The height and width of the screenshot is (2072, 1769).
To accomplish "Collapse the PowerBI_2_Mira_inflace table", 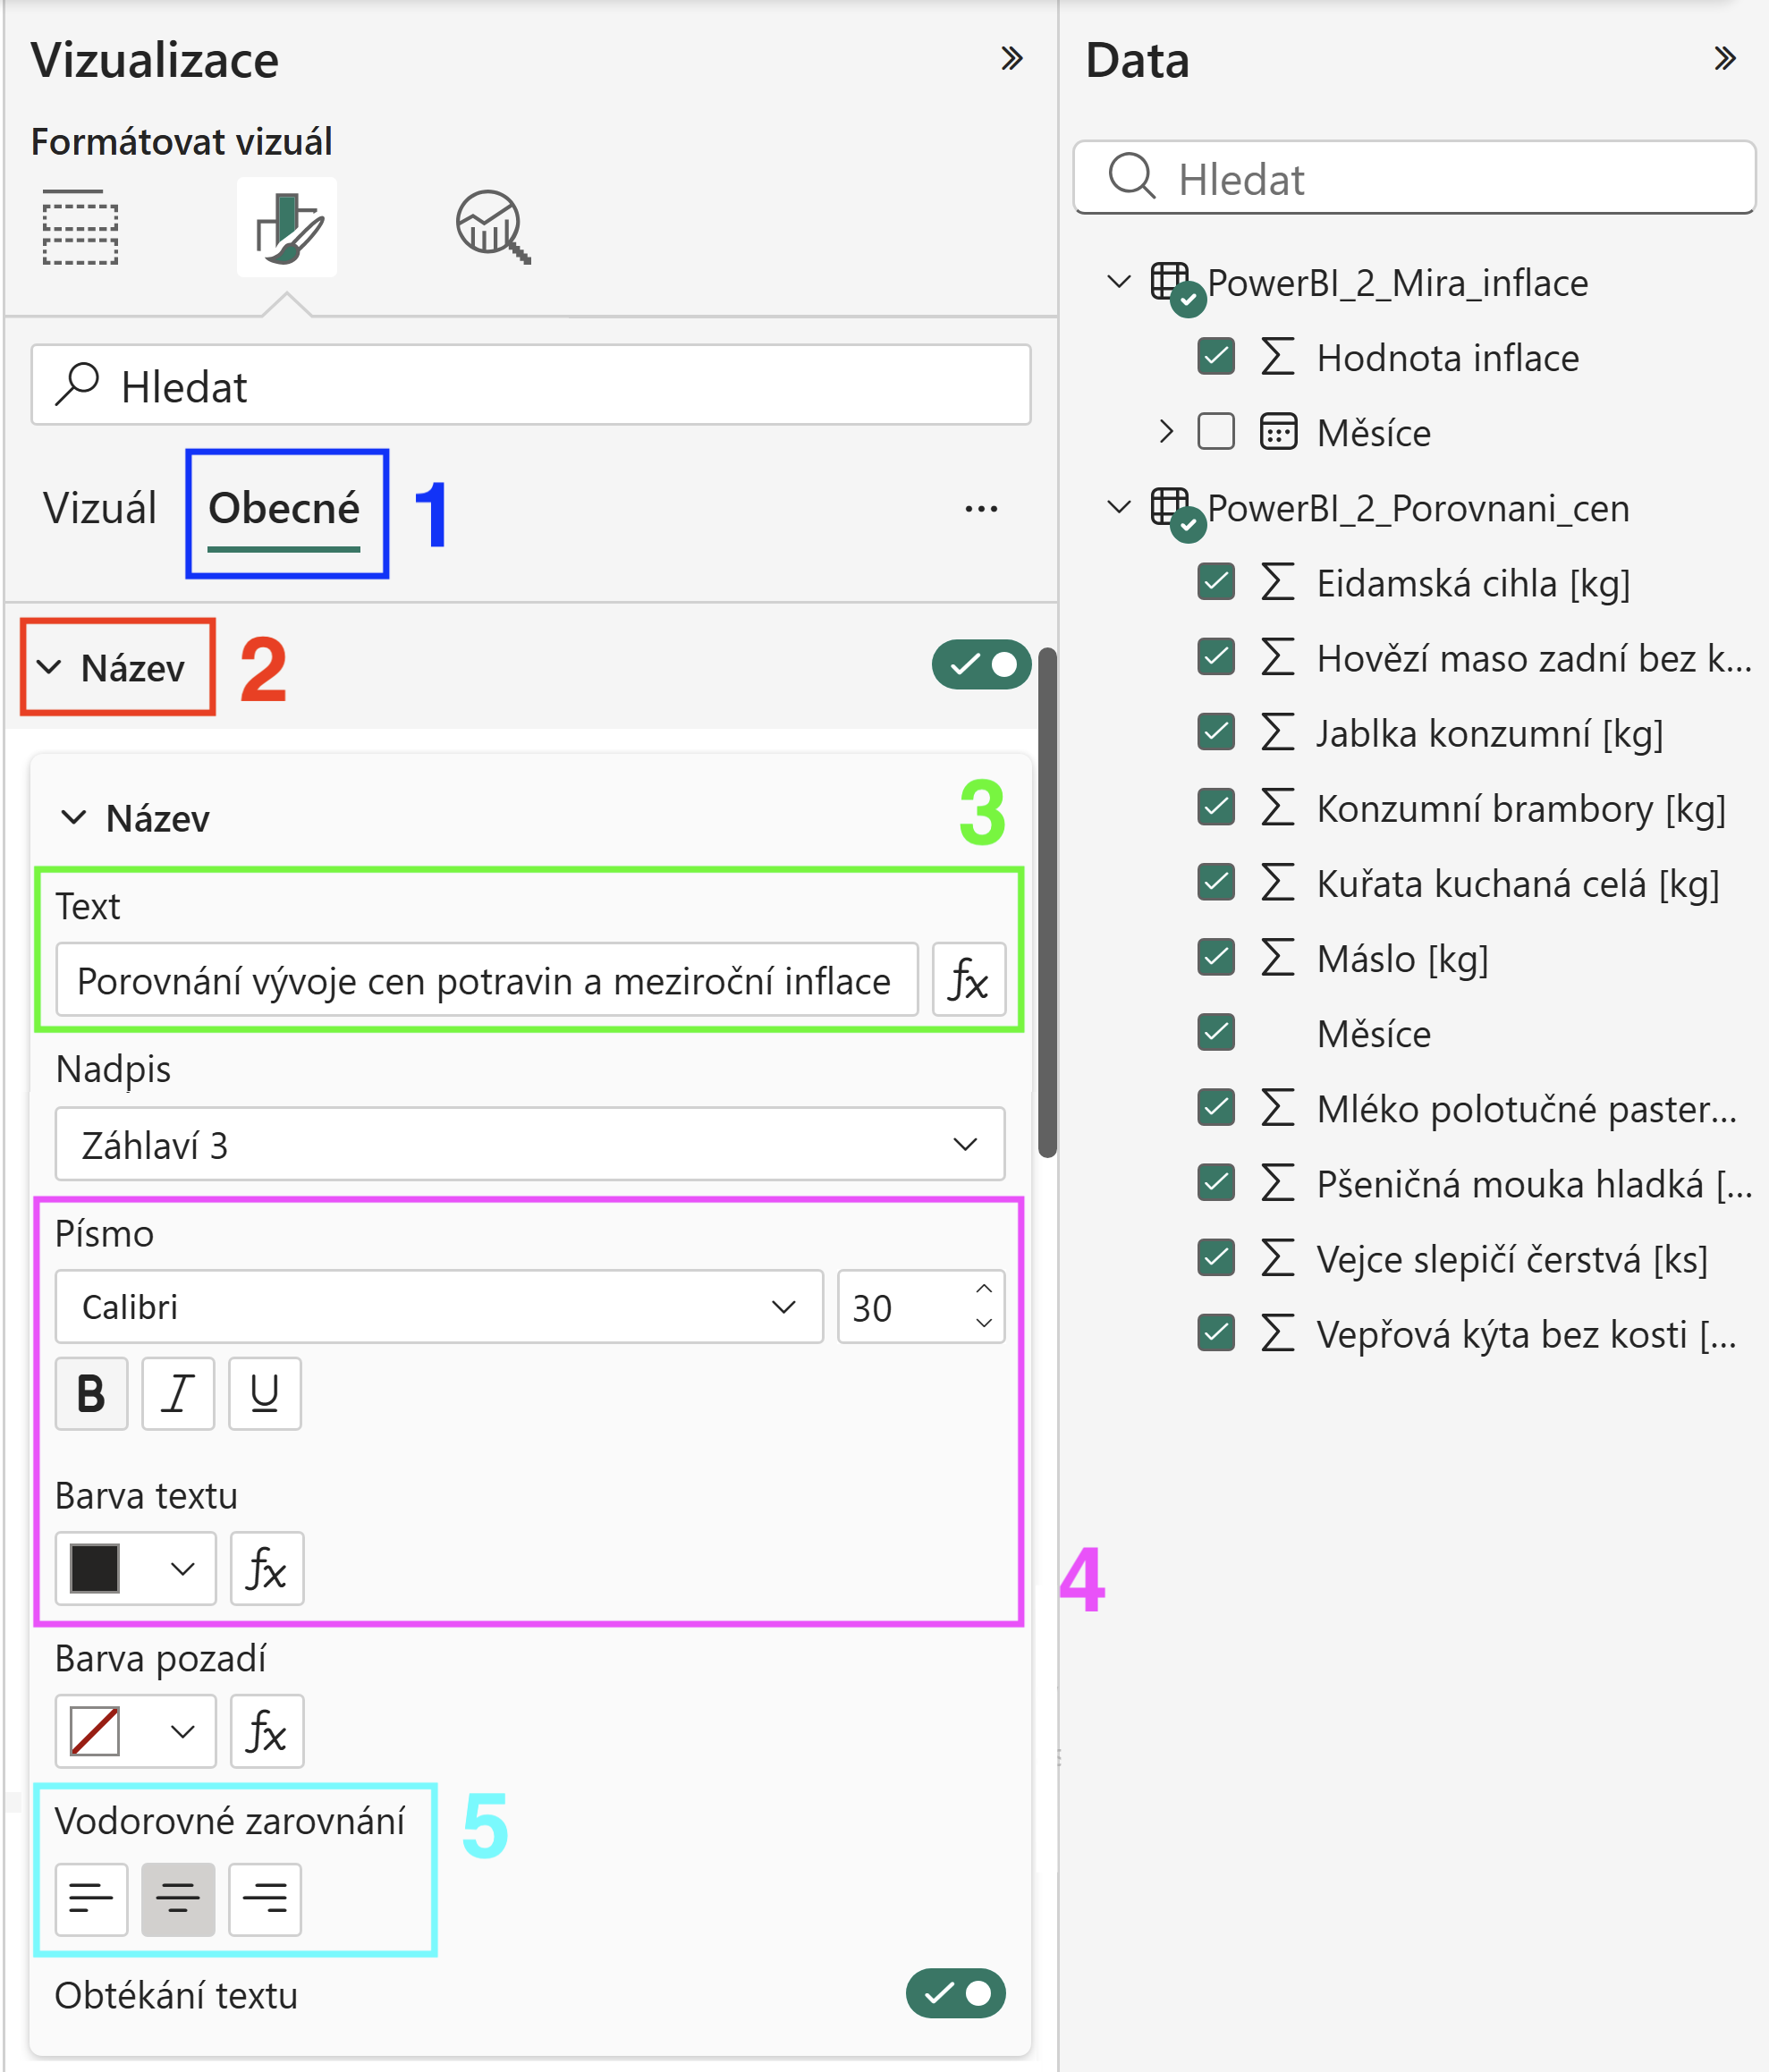I will pos(1119,281).
